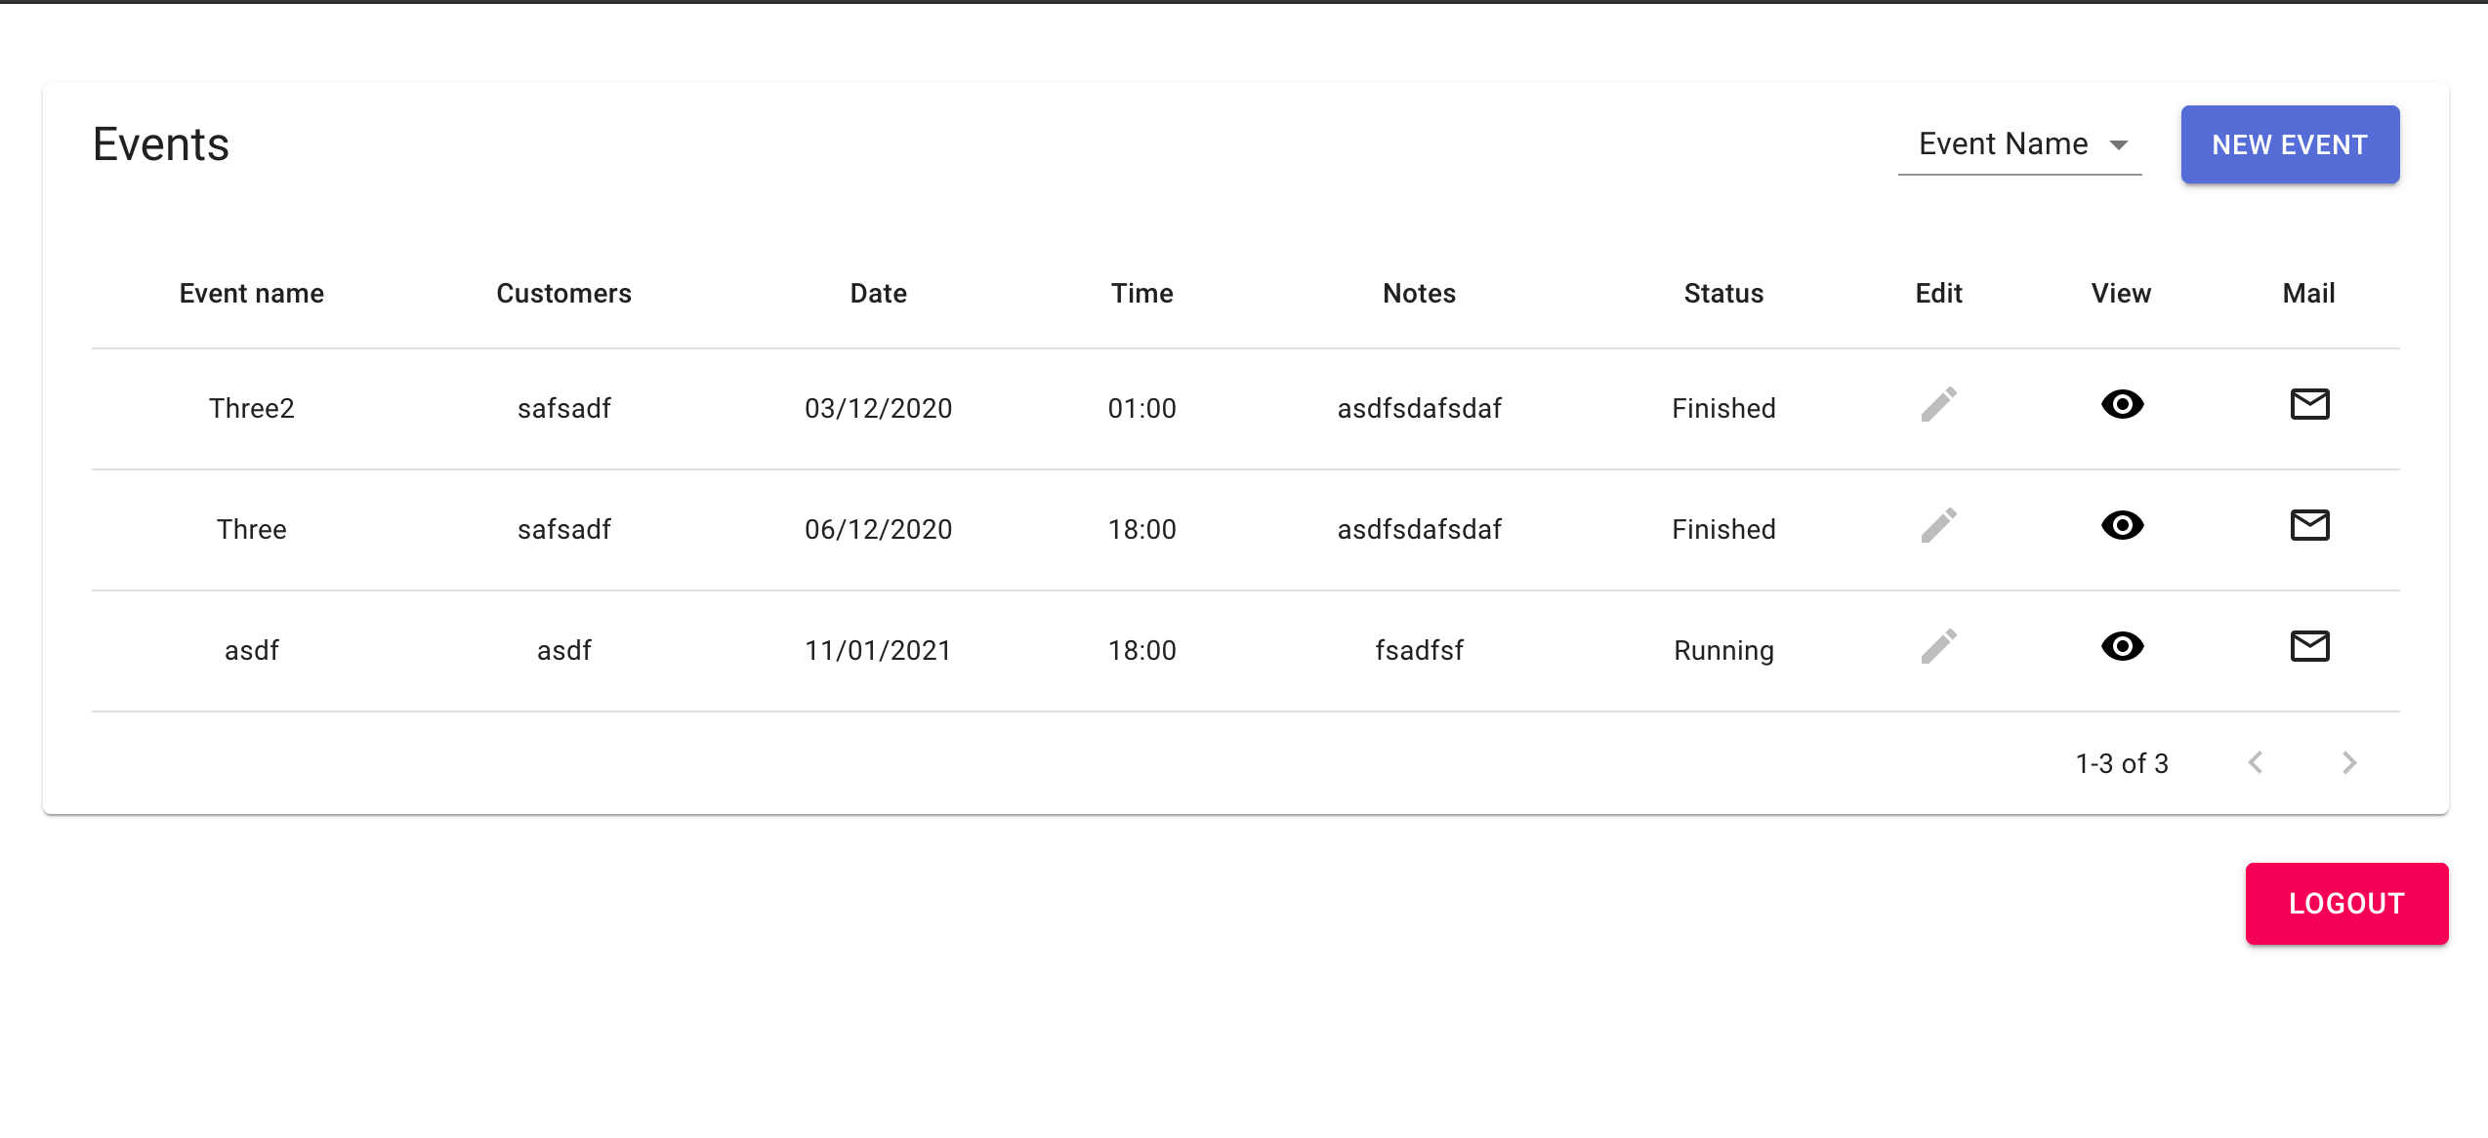Click the NEW EVENT button
The width and height of the screenshot is (2488, 1138).
2290,144
